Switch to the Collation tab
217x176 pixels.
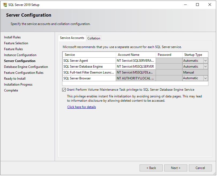coord(93,38)
